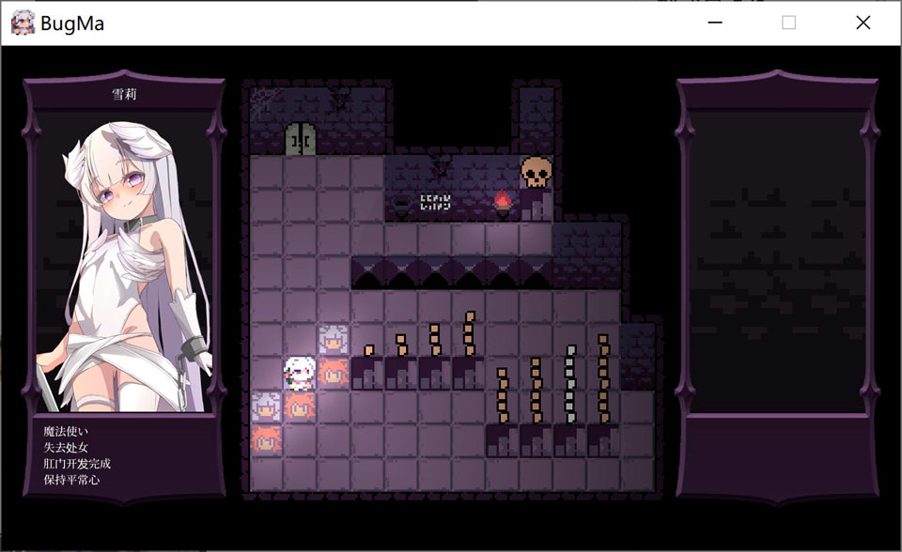Screen dimensions: 902x552
Task: Click the rune inscription sign on the wall
Action: click(435, 203)
